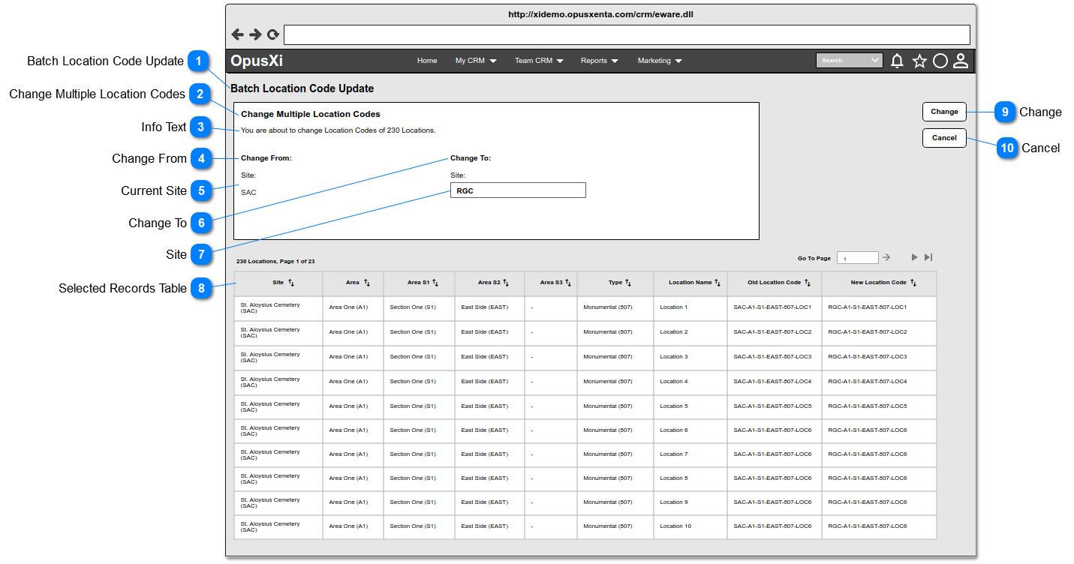Click the Go To Page number field
This screenshot has width=1074, height=564.
point(858,258)
